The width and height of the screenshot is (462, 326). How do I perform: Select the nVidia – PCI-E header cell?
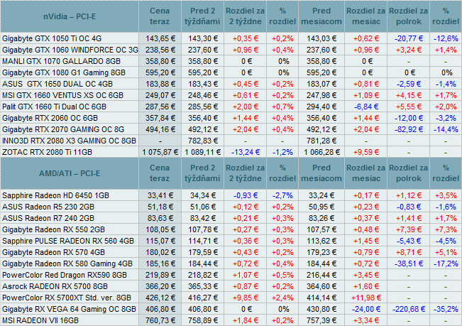(70, 16)
